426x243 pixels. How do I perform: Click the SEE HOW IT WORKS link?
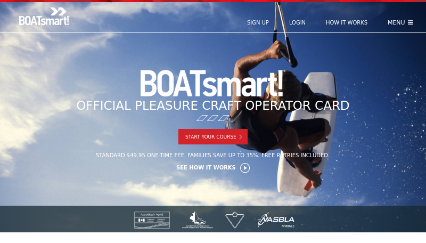point(206,167)
